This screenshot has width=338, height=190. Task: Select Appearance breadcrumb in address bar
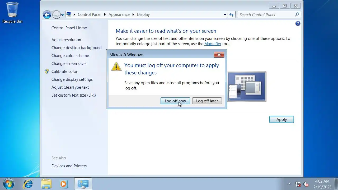pos(119,15)
